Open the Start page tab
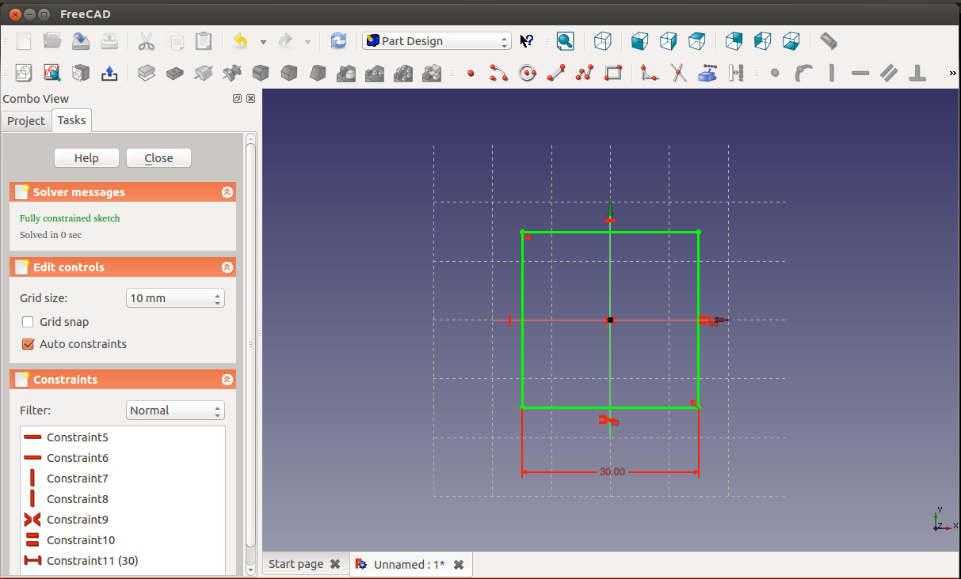This screenshot has height=579, width=961. tap(296, 564)
